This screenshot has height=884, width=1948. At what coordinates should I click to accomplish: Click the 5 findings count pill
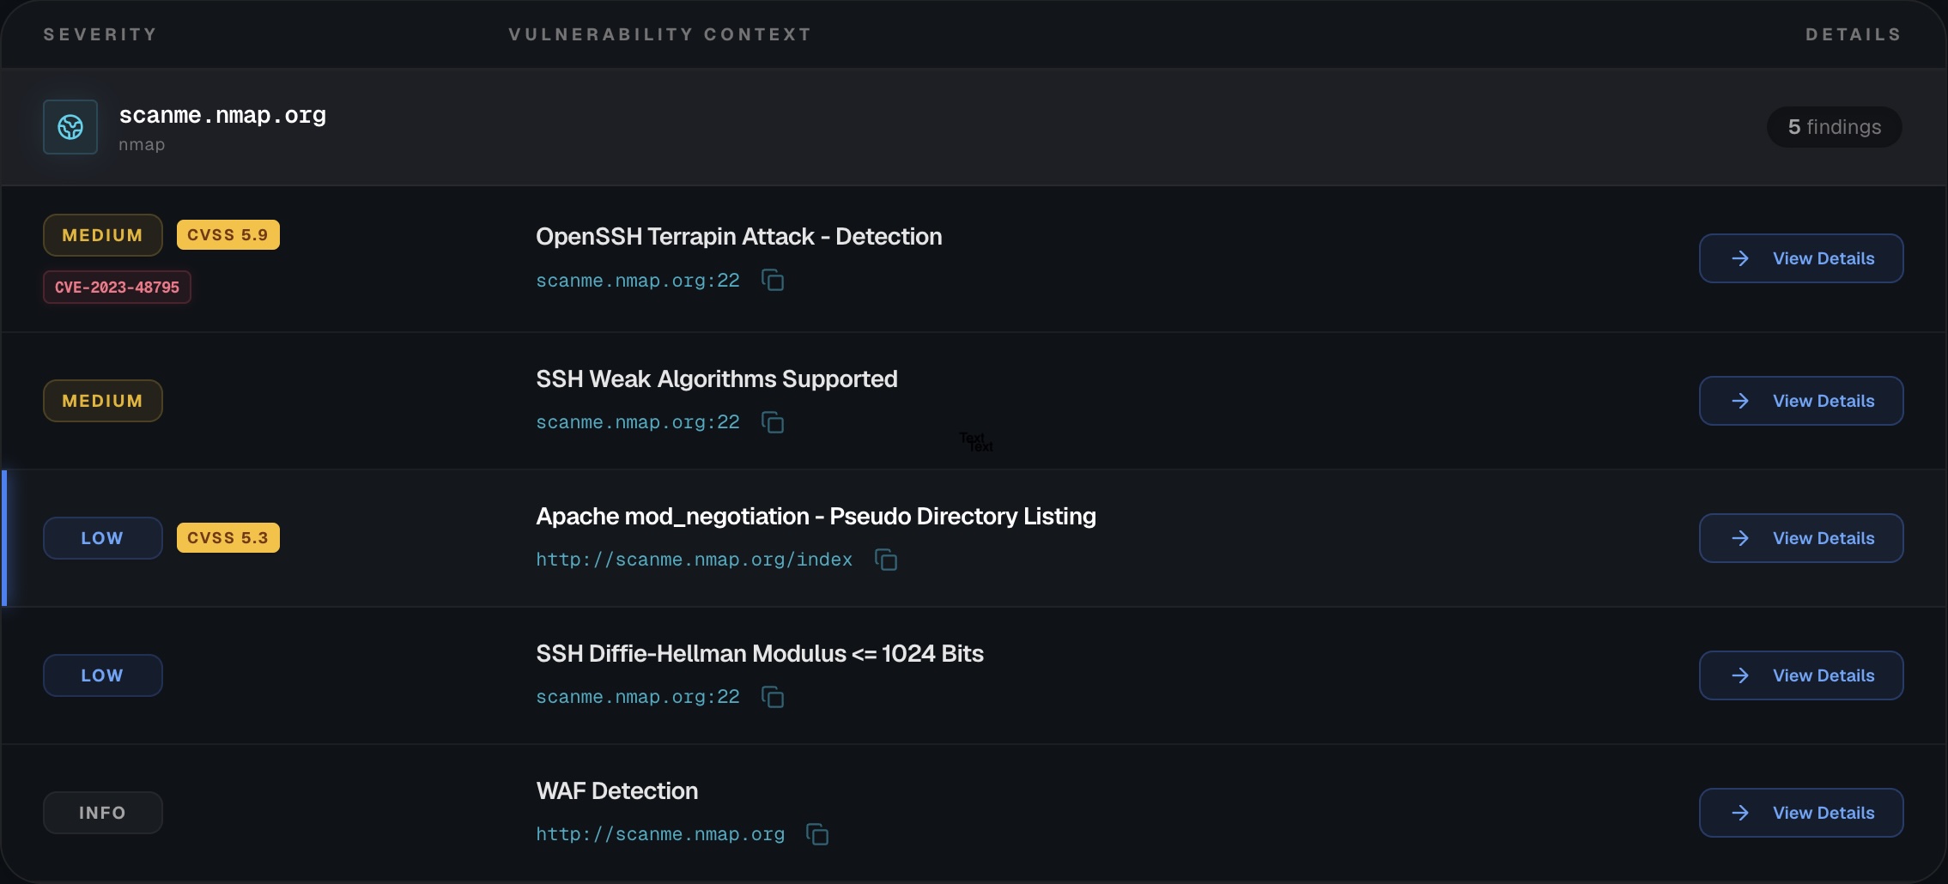[1834, 127]
